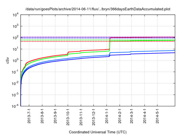
Task: Click the 10^2 y-axis tick label
Action: point(15,37)
